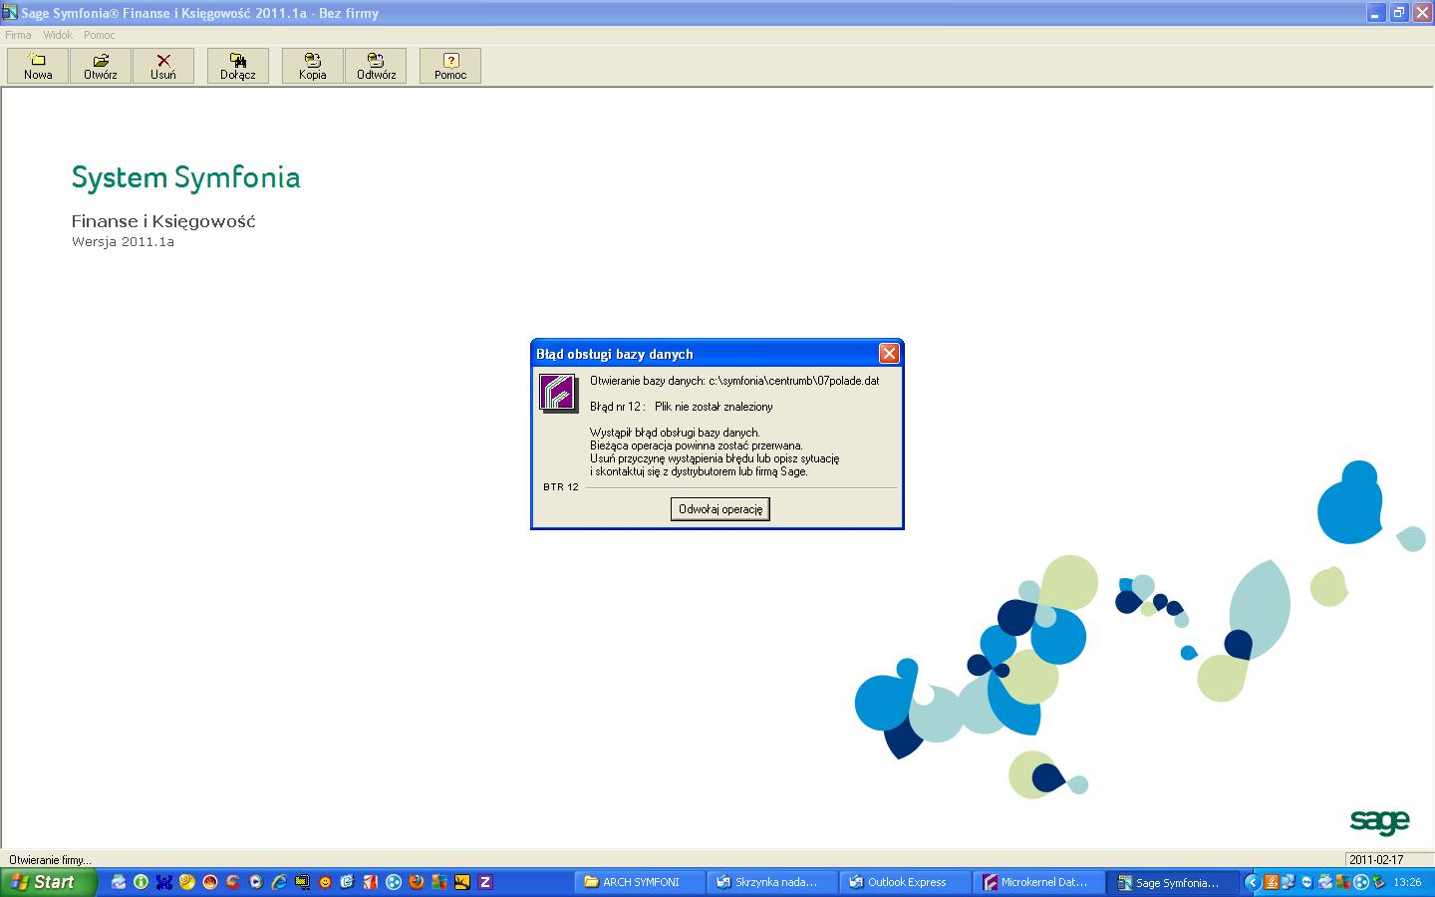Image resolution: width=1435 pixels, height=897 pixels.
Task: Open the Widok menu
Action: coord(58,35)
